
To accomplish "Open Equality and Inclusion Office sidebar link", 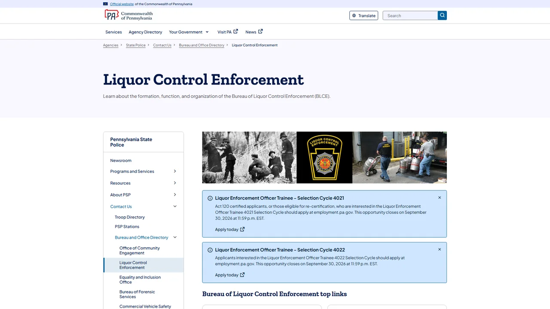I will [x=140, y=280].
